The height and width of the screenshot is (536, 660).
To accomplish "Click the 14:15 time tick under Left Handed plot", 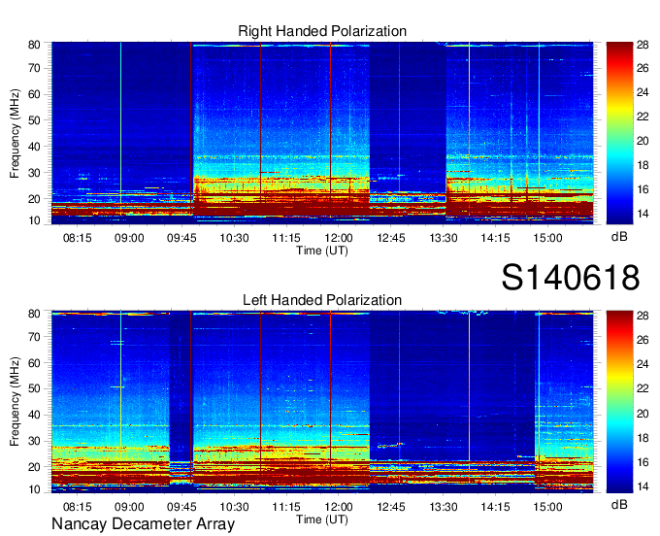I will coord(495,507).
